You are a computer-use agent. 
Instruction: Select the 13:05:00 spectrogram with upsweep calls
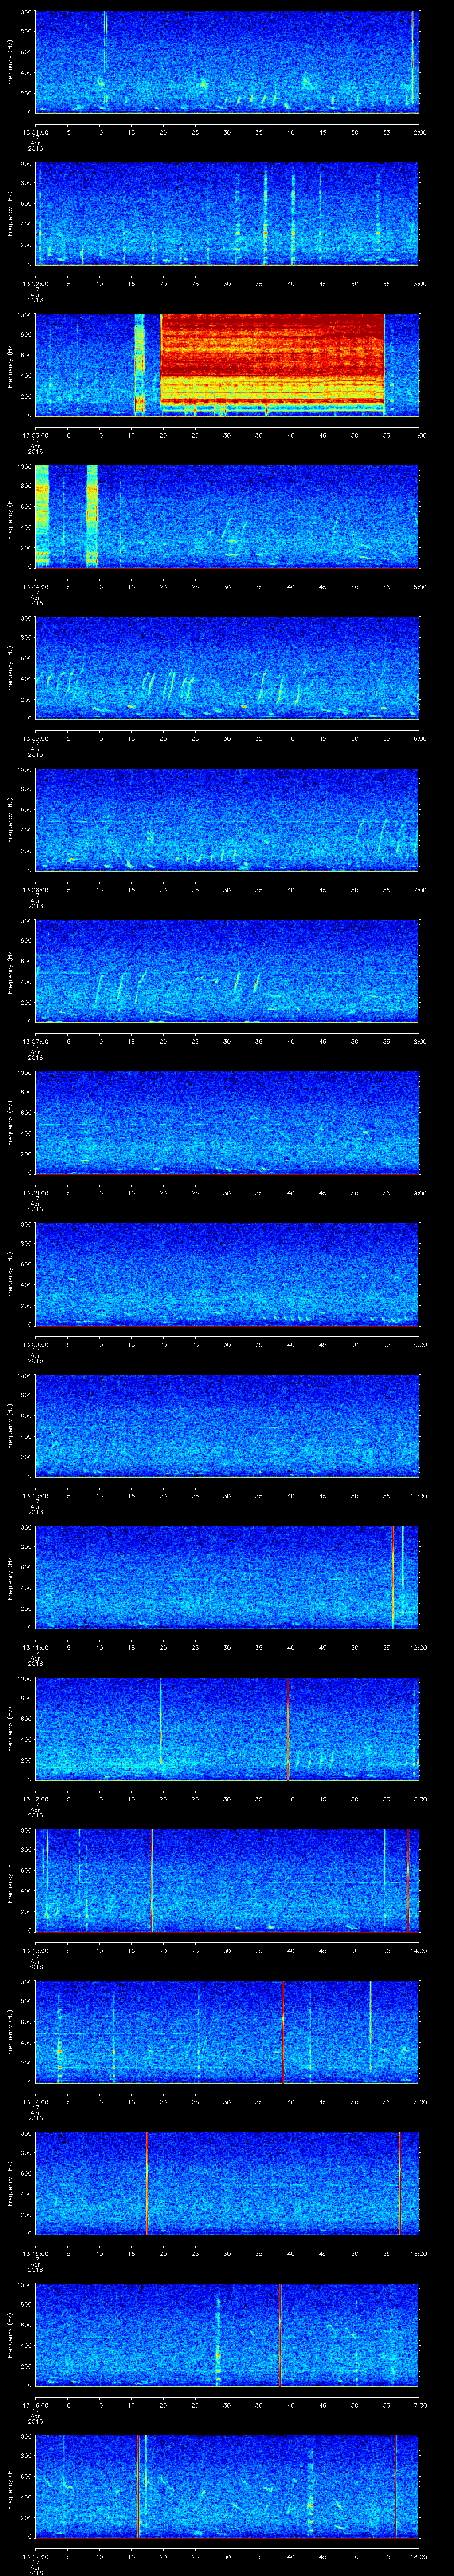[x=227, y=668]
